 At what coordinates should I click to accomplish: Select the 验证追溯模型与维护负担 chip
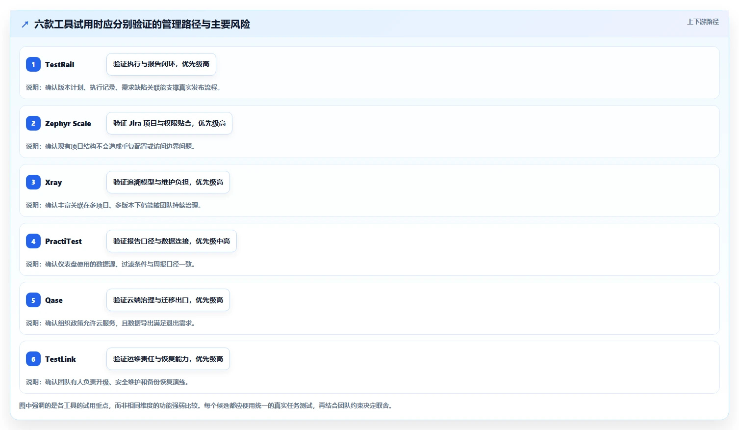click(168, 182)
